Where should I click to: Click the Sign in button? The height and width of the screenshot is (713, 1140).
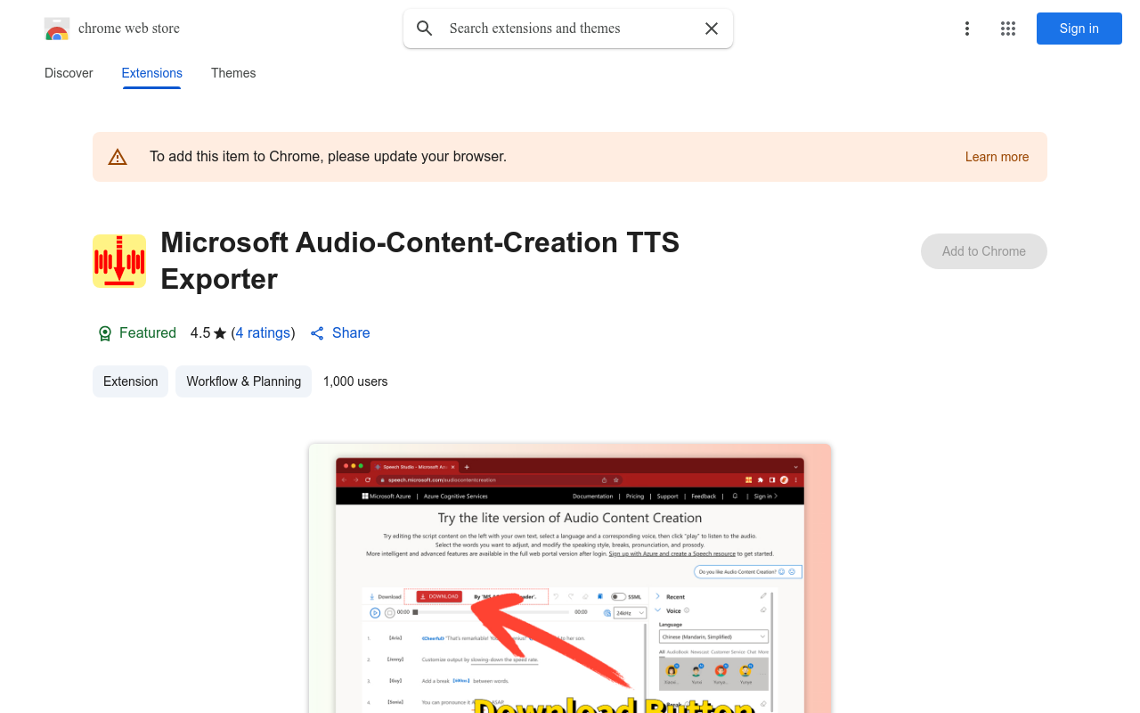(1079, 29)
